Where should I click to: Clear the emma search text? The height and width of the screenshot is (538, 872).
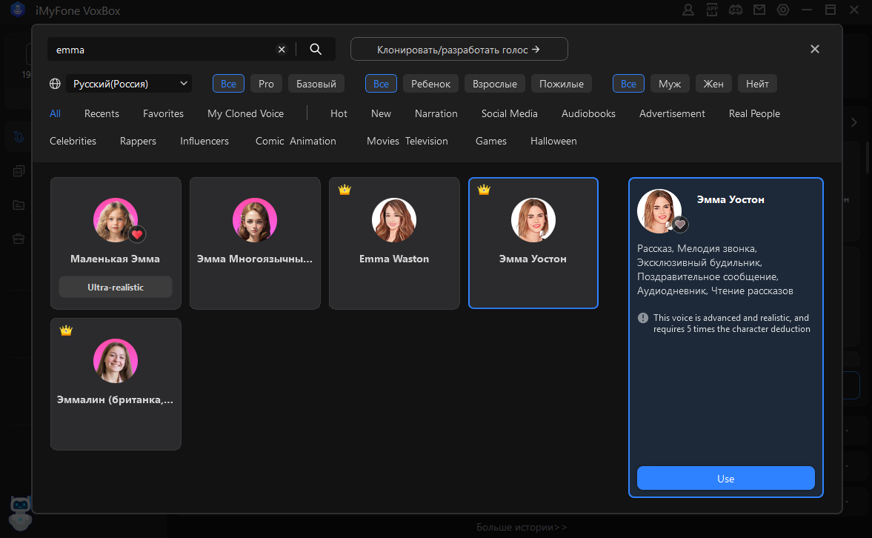pos(282,50)
